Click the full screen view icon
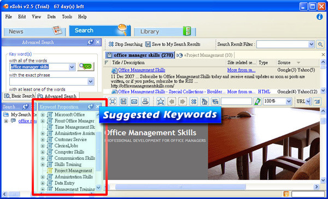This screenshot has width=328, height=199. 113,101
